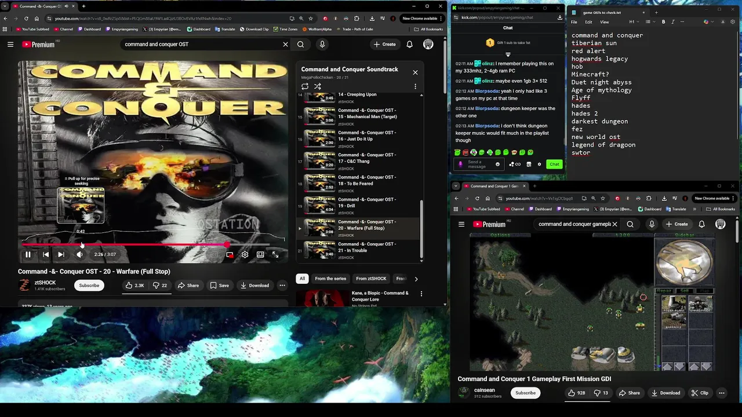
Task: Focus the command and conquer OST search box
Action: click(x=200, y=45)
